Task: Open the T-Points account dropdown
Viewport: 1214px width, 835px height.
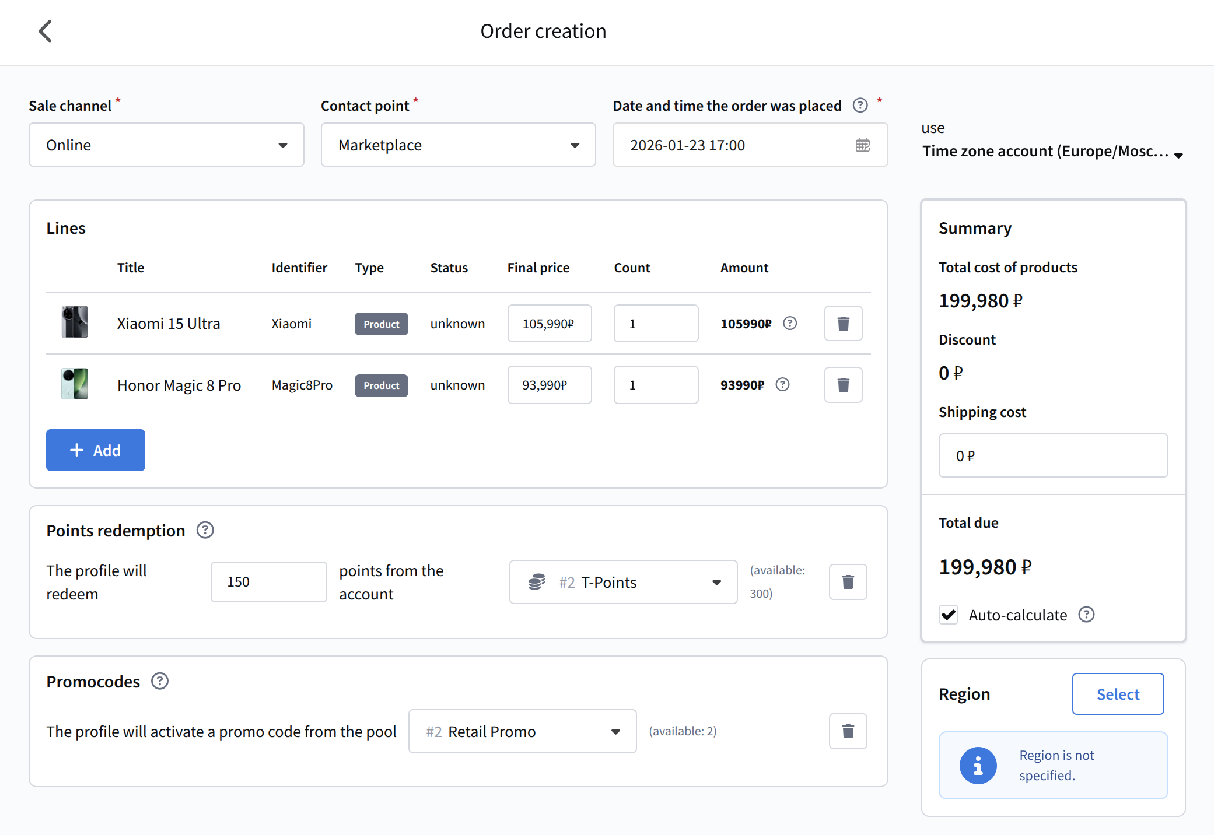Action: [623, 582]
